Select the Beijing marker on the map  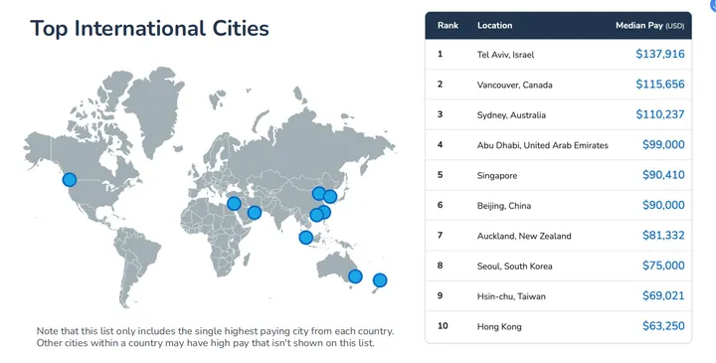(319, 194)
